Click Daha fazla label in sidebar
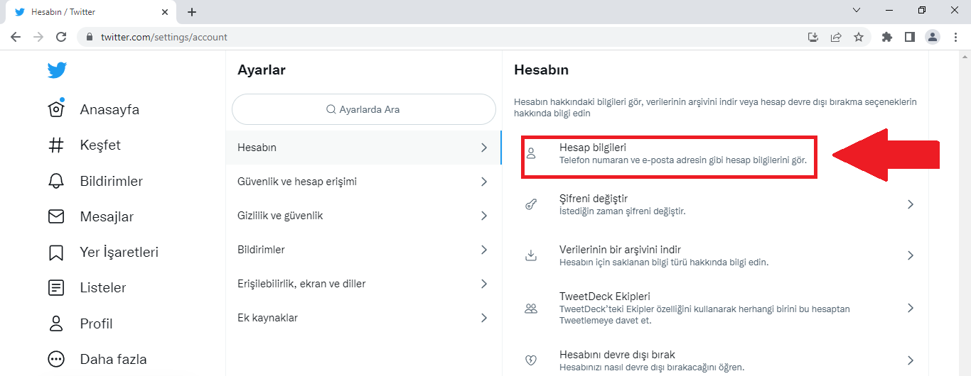 pyautogui.click(x=113, y=359)
